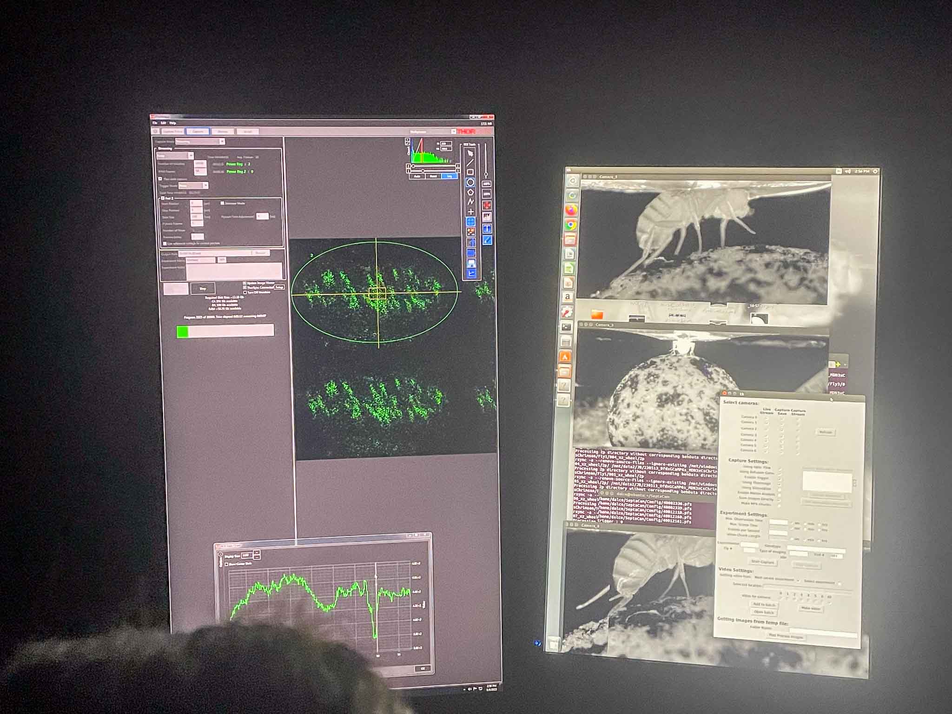Switch to the Capture tab

click(x=198, y=132)
